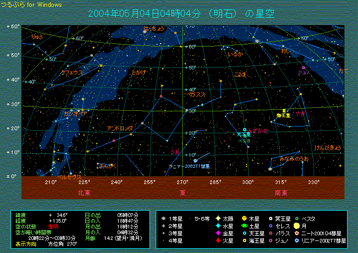Screen dimensions: 358x253
Task: Click the ペガスス constellation label
Action: pos(196,95)
